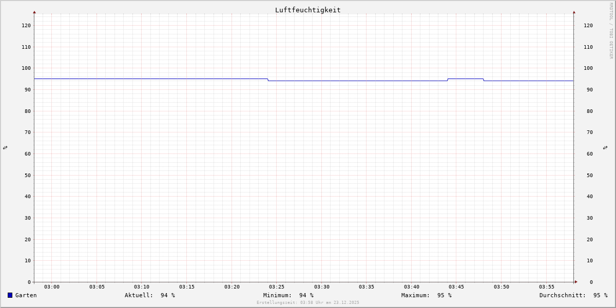This screenshot has height=308, width=616.
Task: Click the Erstellungszeit timestamp footer text
Action: click(x=308, y=303)
